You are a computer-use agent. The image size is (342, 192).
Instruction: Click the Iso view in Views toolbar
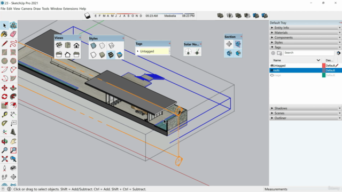coord(59,45)
